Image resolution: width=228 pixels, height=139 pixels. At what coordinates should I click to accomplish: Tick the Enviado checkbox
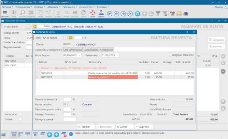click(20, 119)
